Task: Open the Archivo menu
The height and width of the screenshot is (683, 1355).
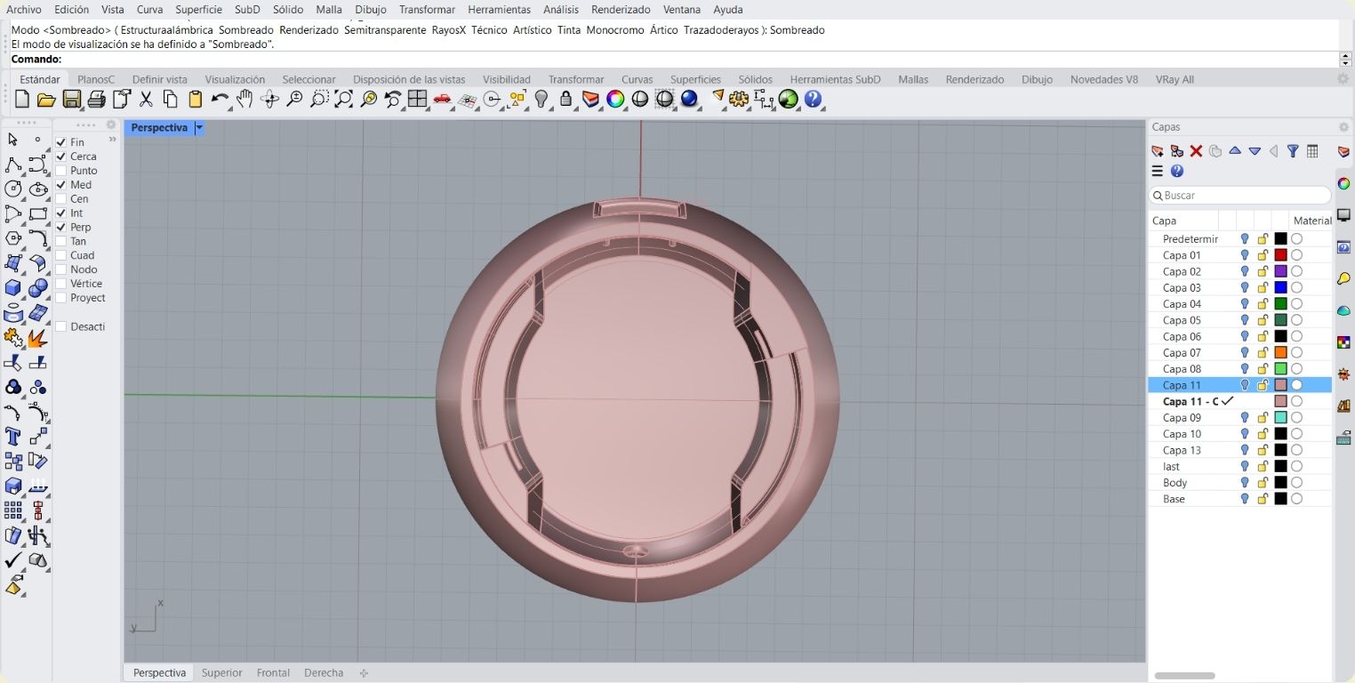Action: point(24,9)
